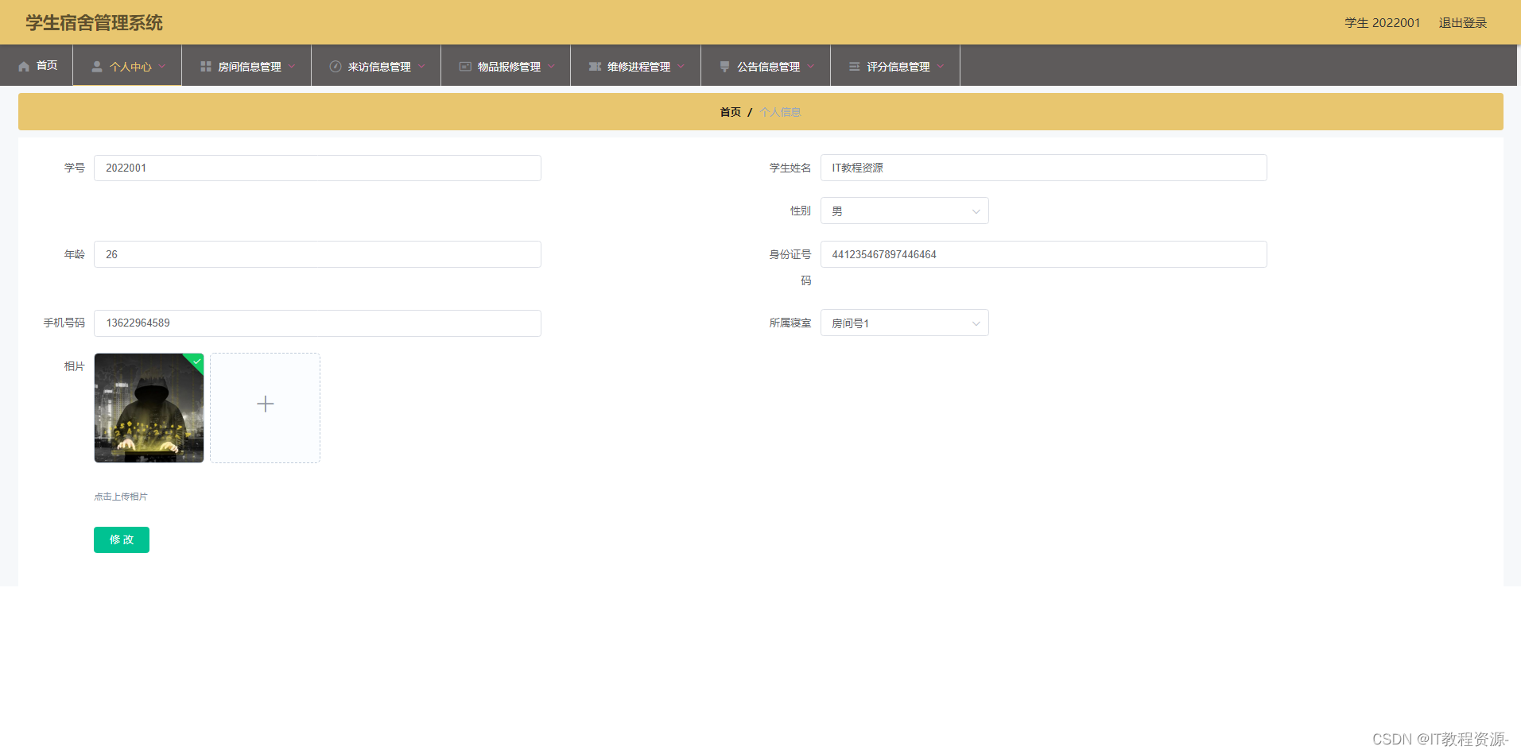The image size is (1521, 754).
Task: Open 房间信息管理 menu label
Action: 250,67
